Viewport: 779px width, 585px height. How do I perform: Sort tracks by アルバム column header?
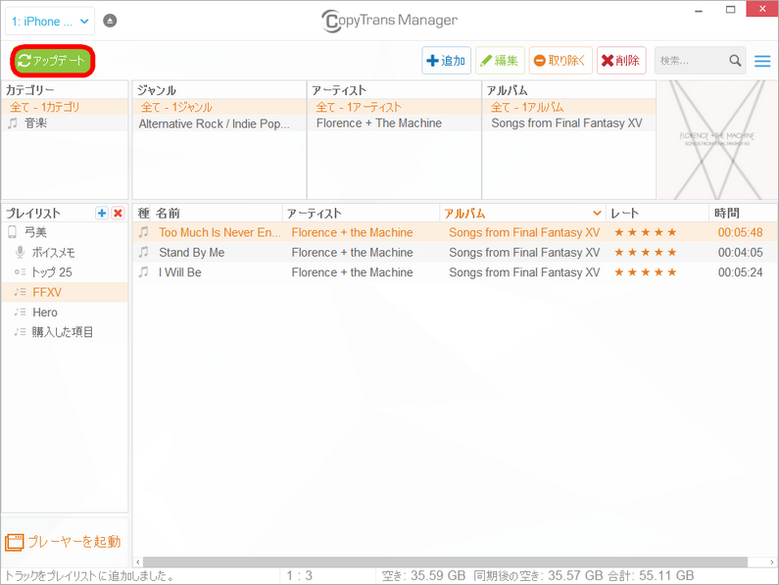[522, 214]
